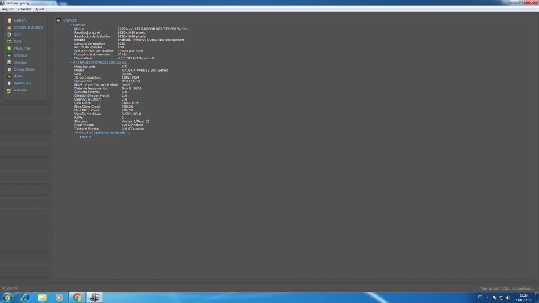Open the Drives óticos disc icon
Screen dimensions: 539x303
(x=9, y=69)
